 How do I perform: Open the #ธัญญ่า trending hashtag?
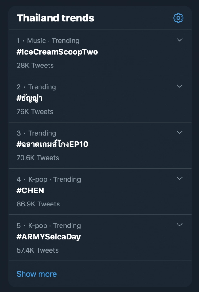tap(30, 98)
